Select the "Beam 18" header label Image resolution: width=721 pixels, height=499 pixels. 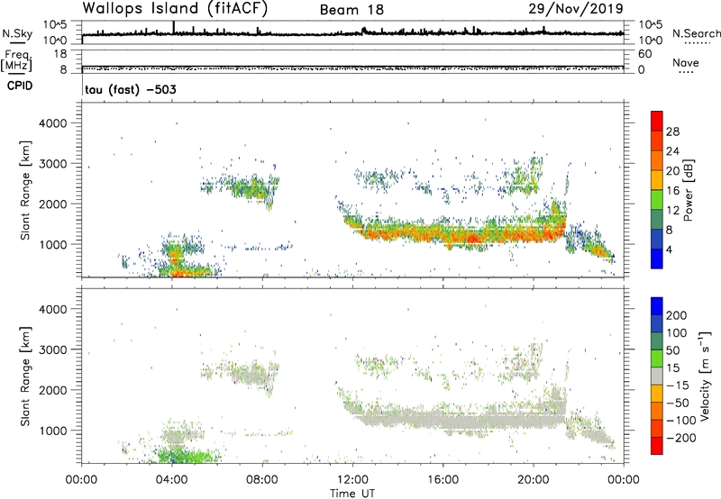pos(351,10)
